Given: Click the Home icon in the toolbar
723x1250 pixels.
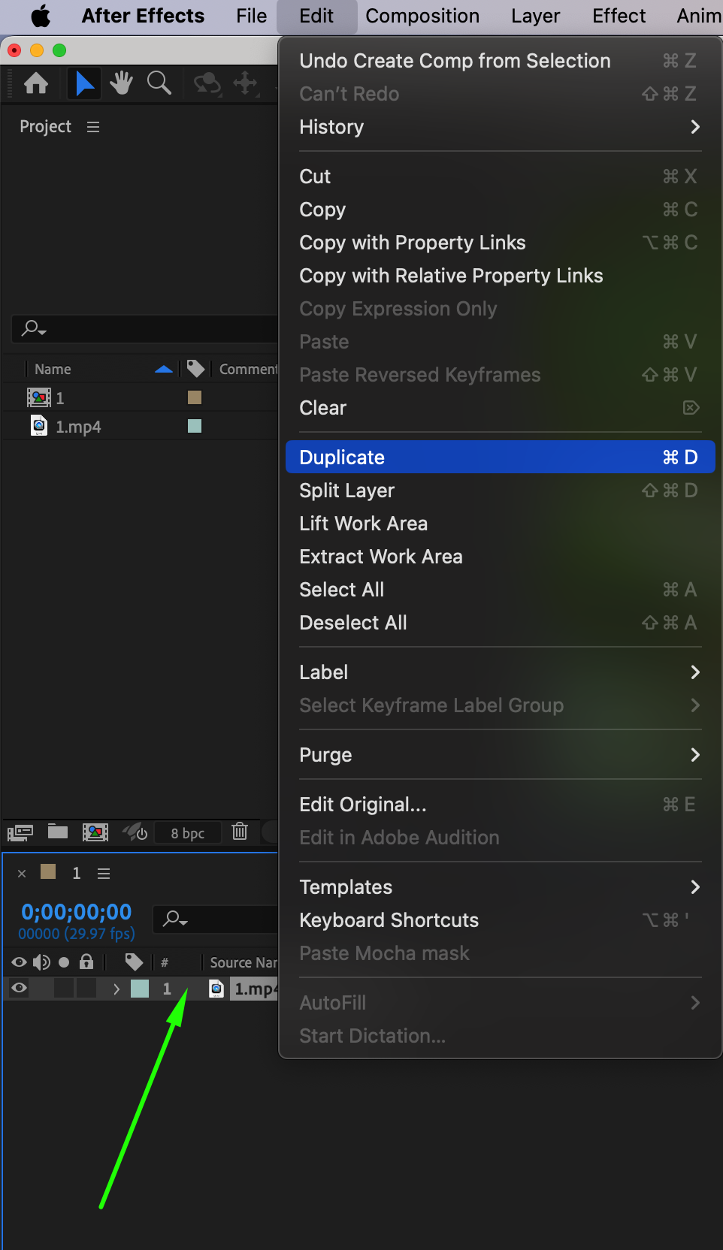Looking at the screenshot, I should 36,83.
